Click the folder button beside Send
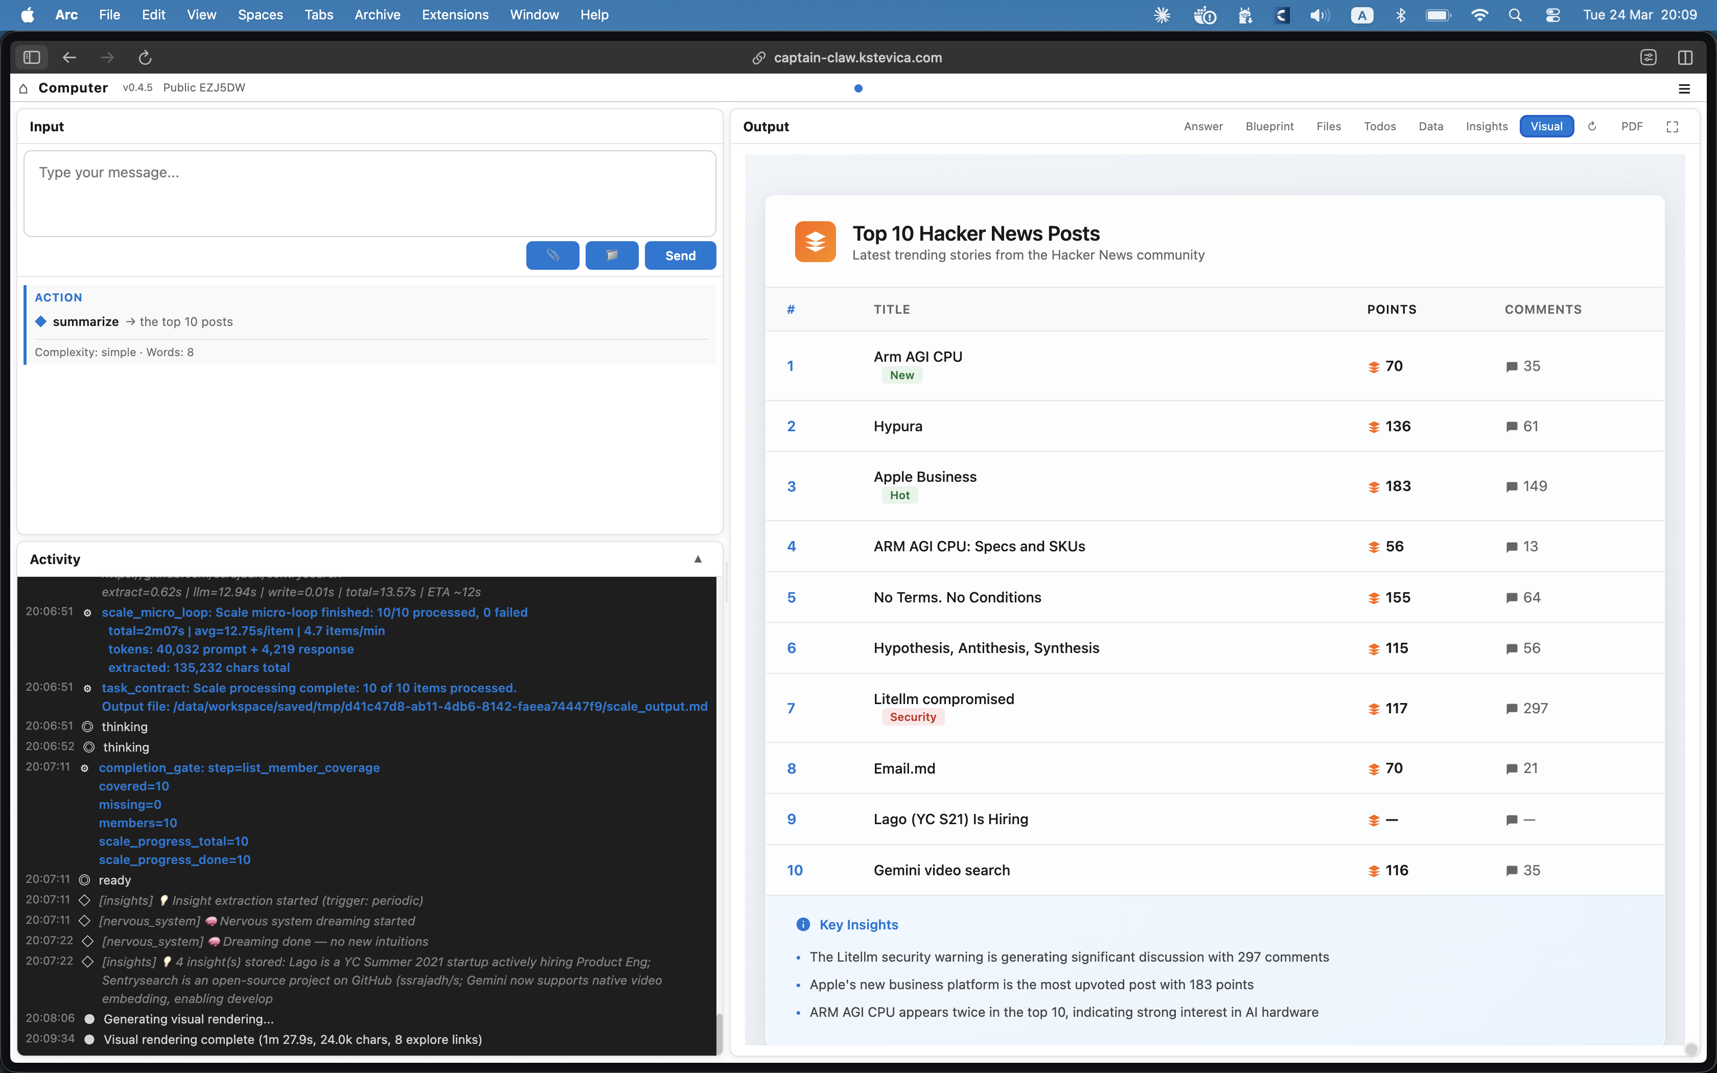Screen dimensions: 1717x1073 click(612, 255)
